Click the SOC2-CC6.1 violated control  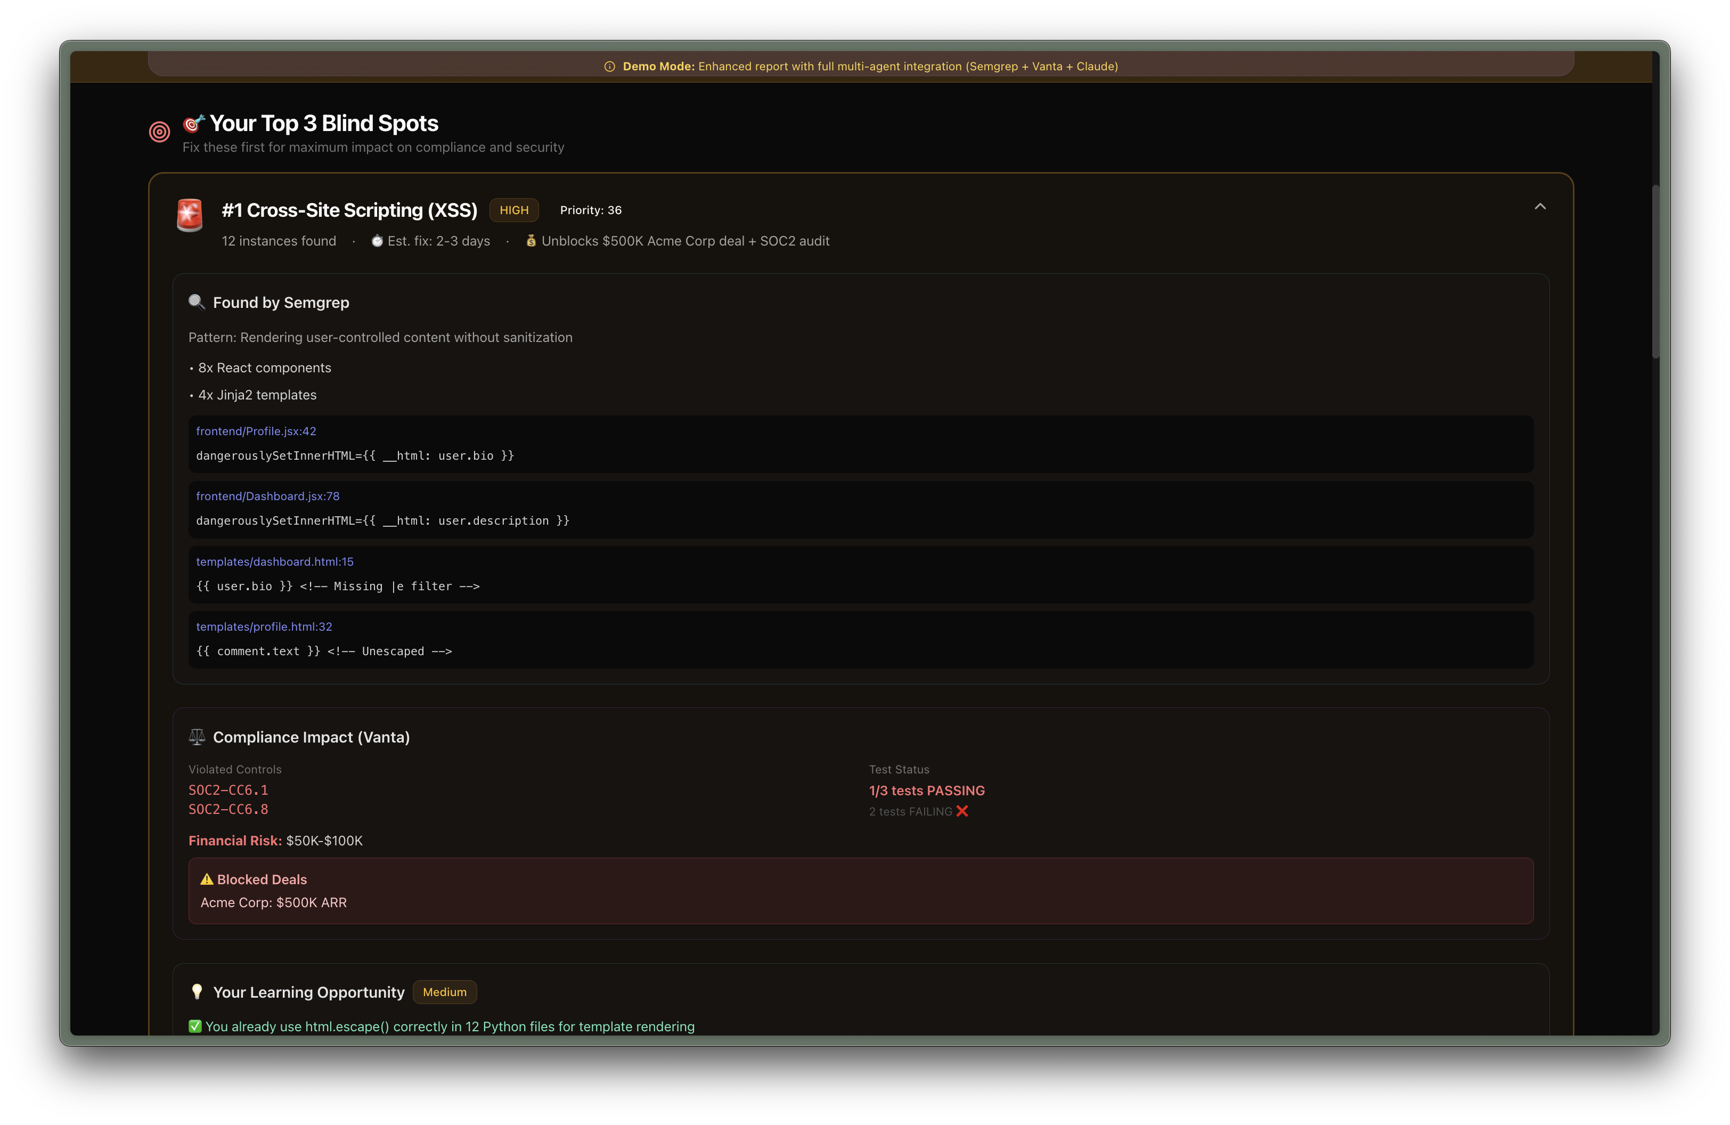click(229, 790)
